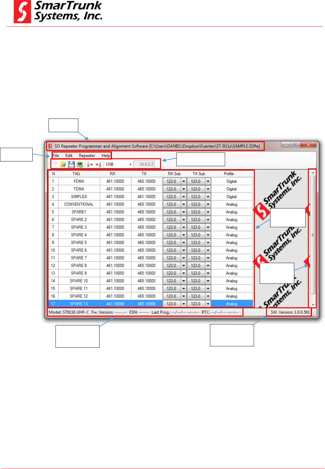Screen dimensions: 325x469
Task: Expand RX Sub dropdown for SPARE 2 row
Action: click(184, 220)
